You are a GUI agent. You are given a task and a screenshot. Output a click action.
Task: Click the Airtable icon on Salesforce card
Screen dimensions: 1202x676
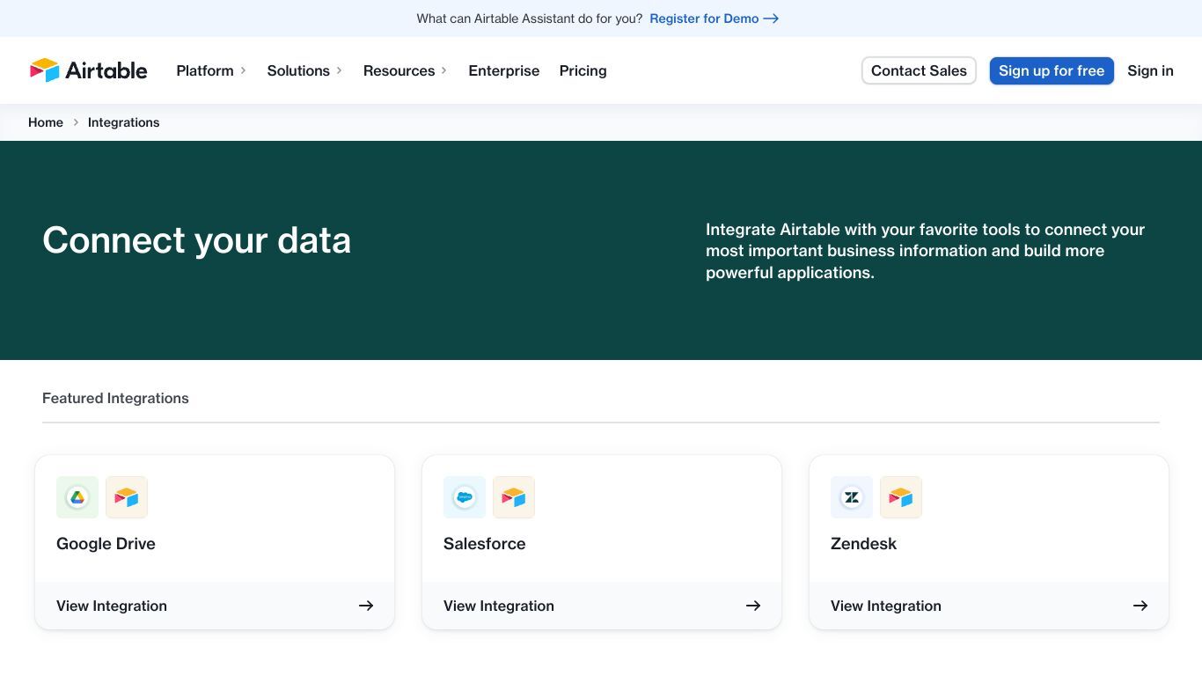(x=514, y=497)
